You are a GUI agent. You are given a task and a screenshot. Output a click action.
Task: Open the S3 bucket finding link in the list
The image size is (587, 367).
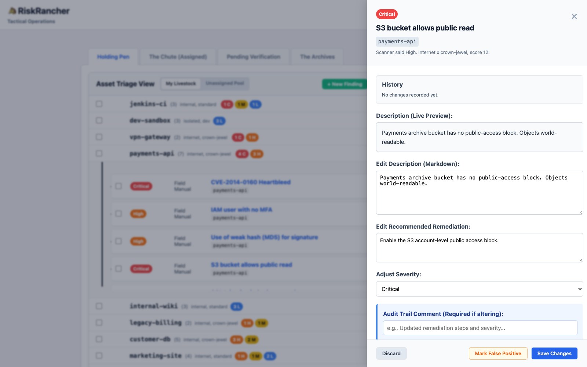251,265
